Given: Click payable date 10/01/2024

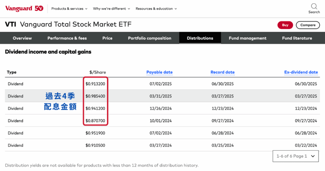Looking at the screenshot, I should tap(161, 121).
